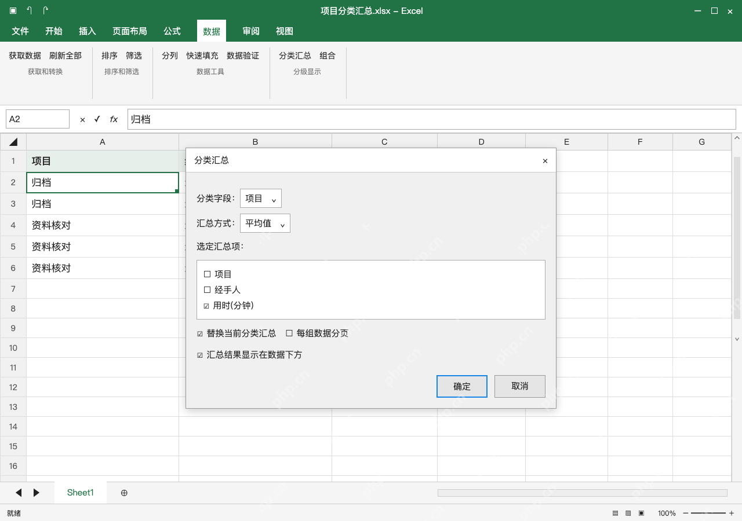Uncheck the 用时(分钟) checkbox

pyautogui.click(x=206, y=306)
